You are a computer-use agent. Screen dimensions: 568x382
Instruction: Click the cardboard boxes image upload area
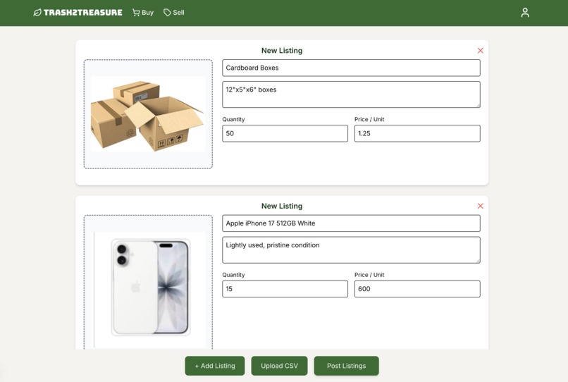click(148, 113)
